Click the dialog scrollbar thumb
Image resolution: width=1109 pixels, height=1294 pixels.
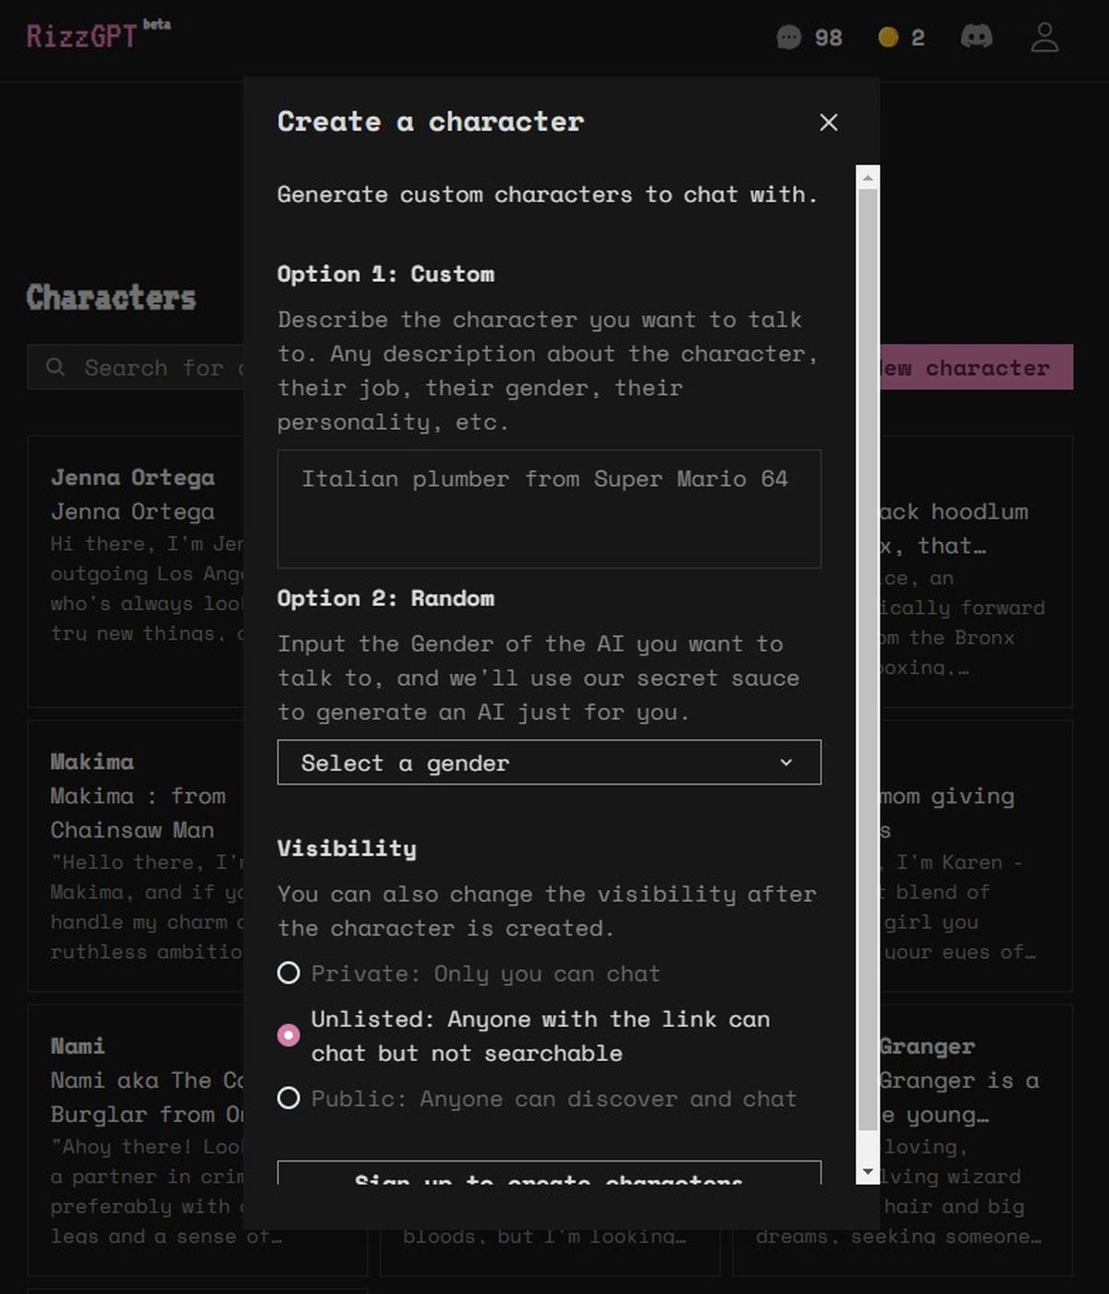point(867,660)
